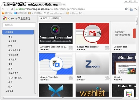
Task: Bookmark this page with the star icon
Action: [126, 9]
